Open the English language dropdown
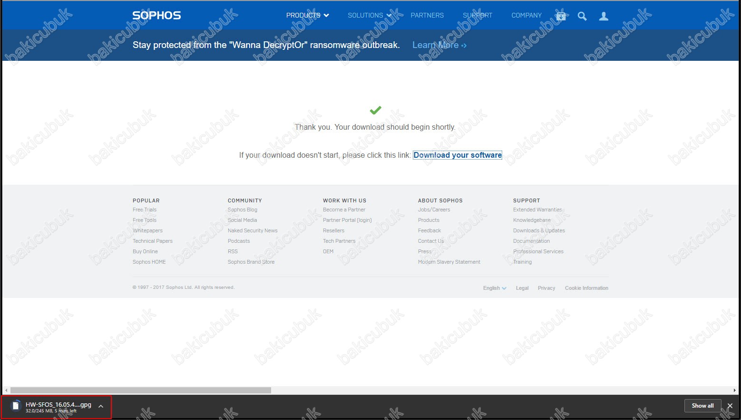The height and width of the screenshot is (420, 741). [x=495, y=288]
